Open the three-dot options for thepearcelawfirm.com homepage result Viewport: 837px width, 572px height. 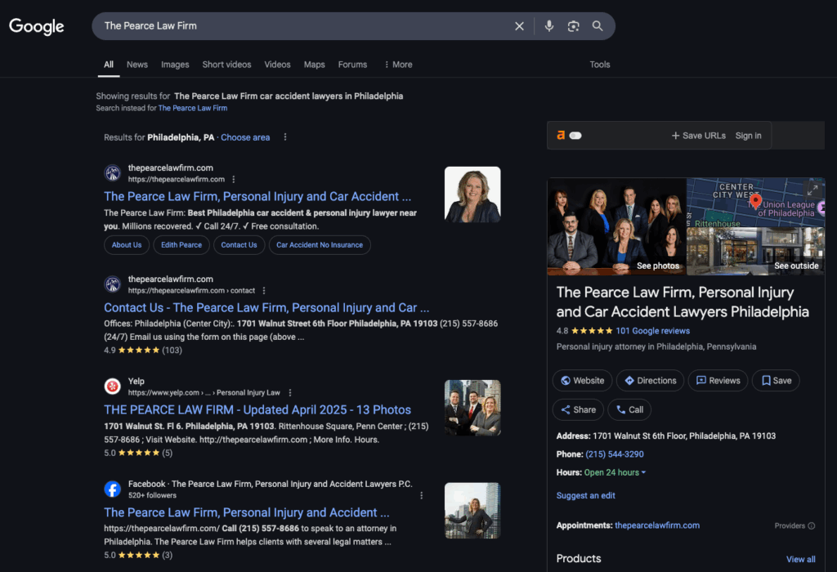click(x=233, y=179)
